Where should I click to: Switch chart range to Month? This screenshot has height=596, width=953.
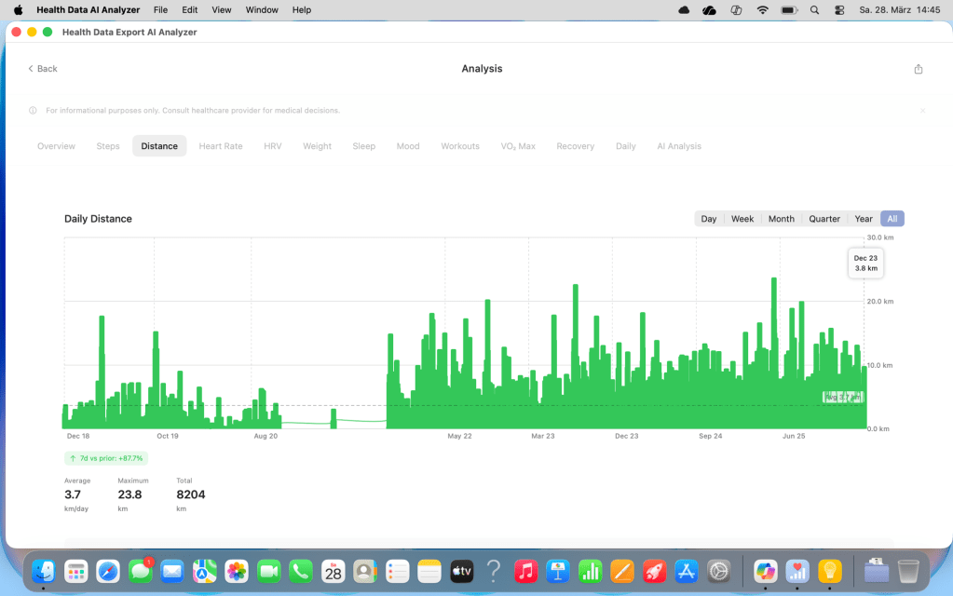781,219
